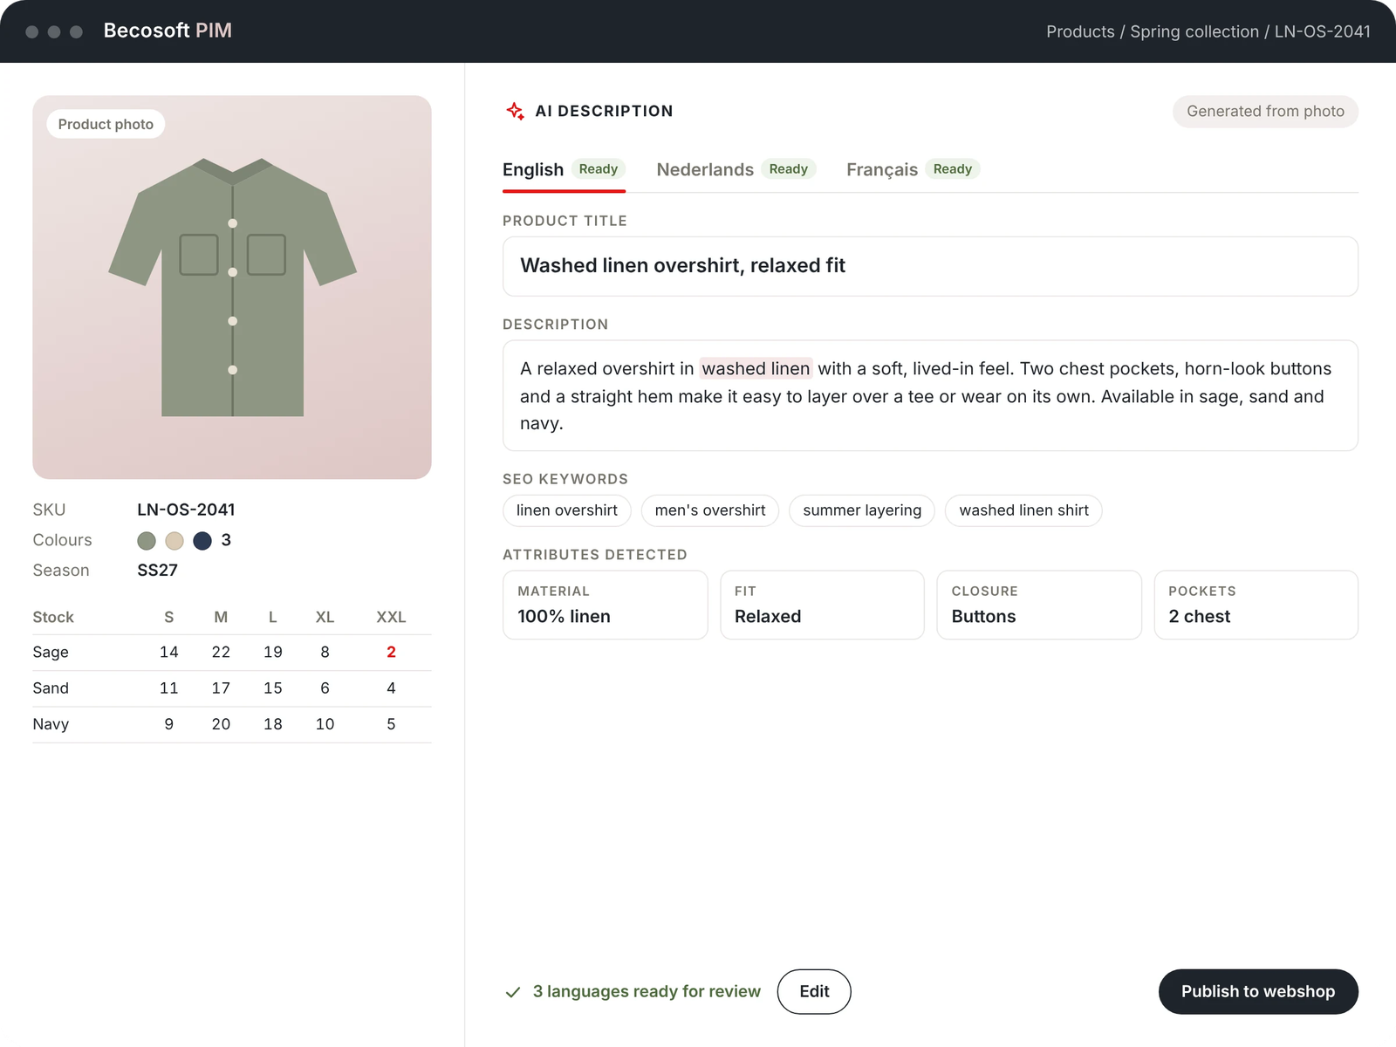Publish to webshop
The height and width of the screenshot is (1047, 1396).
coord(1258,991)
